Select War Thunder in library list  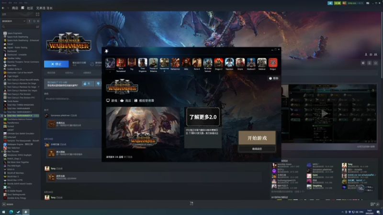(13, 151)
